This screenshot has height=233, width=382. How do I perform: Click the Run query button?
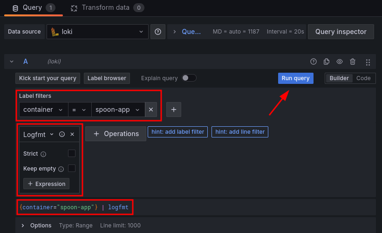(295, 78)
